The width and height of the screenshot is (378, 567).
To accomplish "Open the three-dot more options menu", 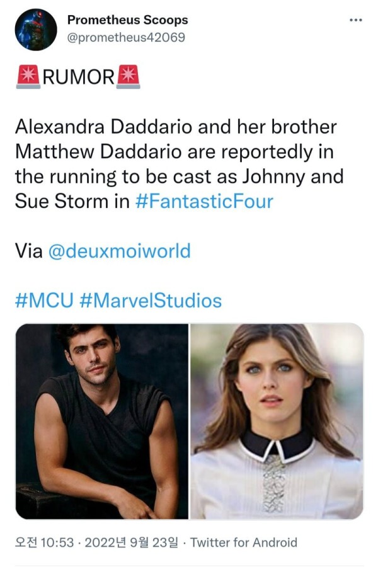I will click(x=355, y=20).
